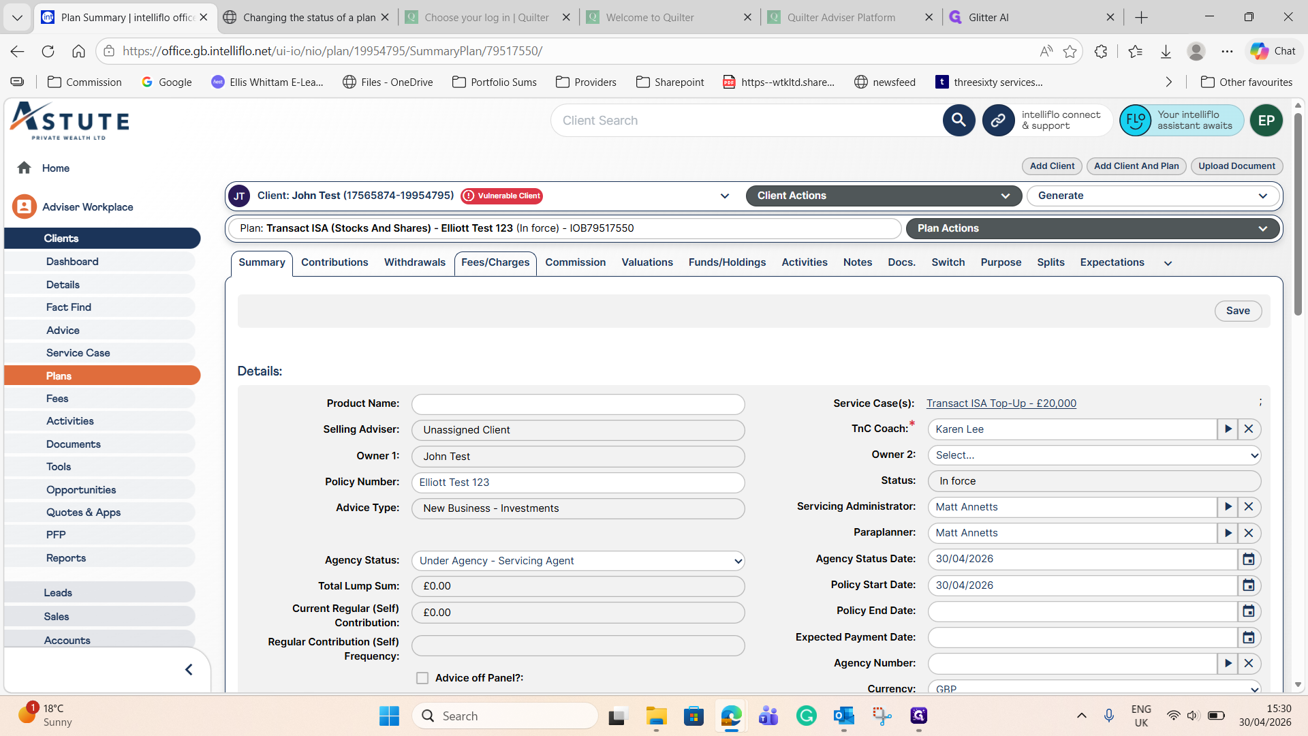Switch to the Fees/Charges tab
Screen dimensions: 1308x736
[495, 263]
